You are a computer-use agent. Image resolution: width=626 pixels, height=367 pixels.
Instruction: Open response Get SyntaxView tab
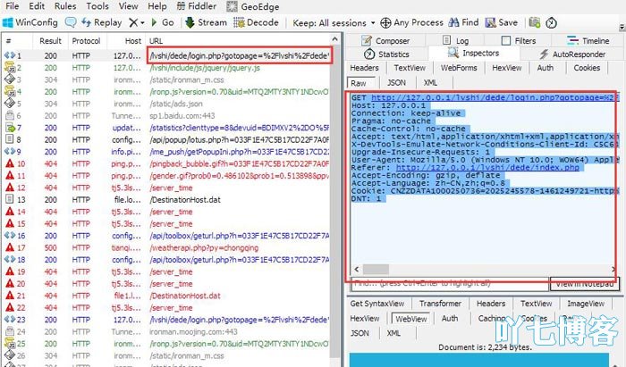tap(376, 304)
